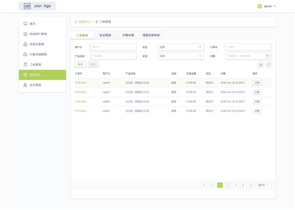The width and height of the screenshot is (295, 210).
Task: Click 详情 button in first order row
Action: 257,83
